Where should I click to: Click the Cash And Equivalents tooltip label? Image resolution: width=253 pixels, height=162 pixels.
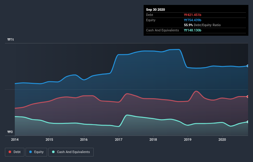tap(162, 30)
